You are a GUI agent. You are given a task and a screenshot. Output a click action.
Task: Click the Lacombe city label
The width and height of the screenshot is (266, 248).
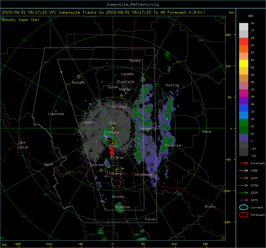coord(127,74)
